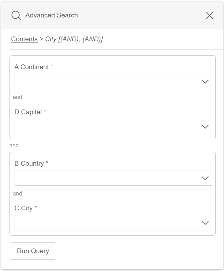Click the Advanced Search title area

[51, 15]
